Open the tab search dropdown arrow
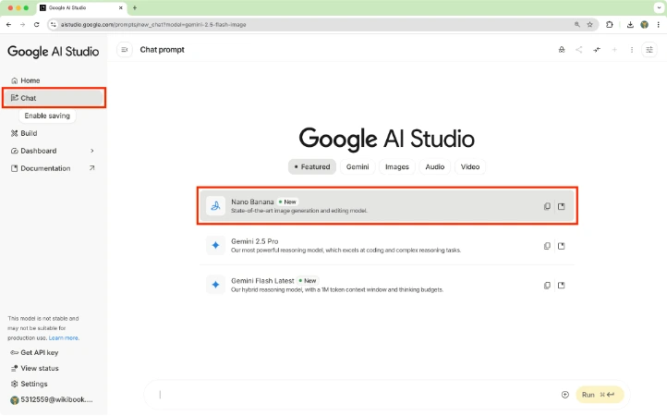Image resolution: width=667 pixels, height=416 pixels. click(x=659, y=7)
